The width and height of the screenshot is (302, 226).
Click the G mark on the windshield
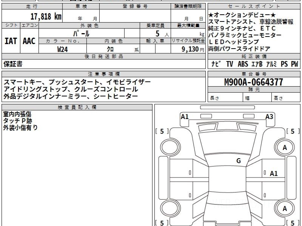(x=239, y=161)
